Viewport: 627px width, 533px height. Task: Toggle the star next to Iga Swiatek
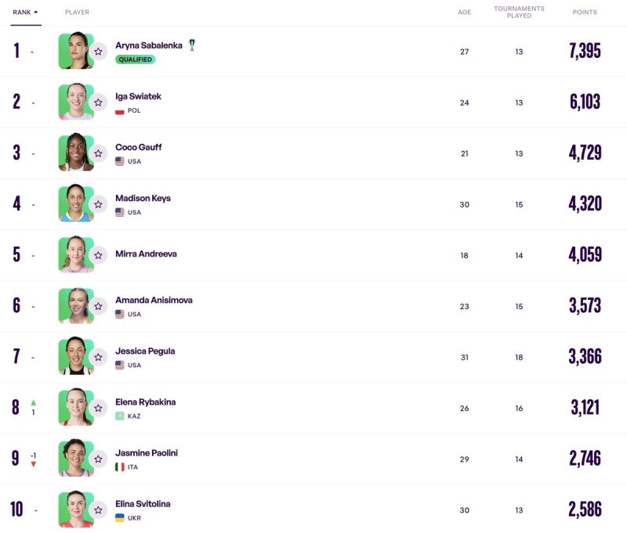coord(98,103)
